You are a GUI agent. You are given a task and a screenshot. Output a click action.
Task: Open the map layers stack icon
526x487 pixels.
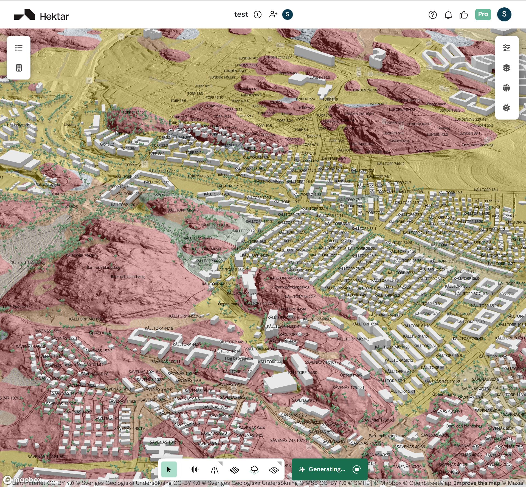pyautogui.click(x=506, y=68)
